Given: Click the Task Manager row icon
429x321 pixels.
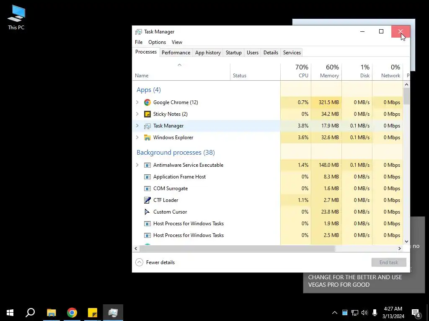Looking at the screenshot, I should [147, 126].
